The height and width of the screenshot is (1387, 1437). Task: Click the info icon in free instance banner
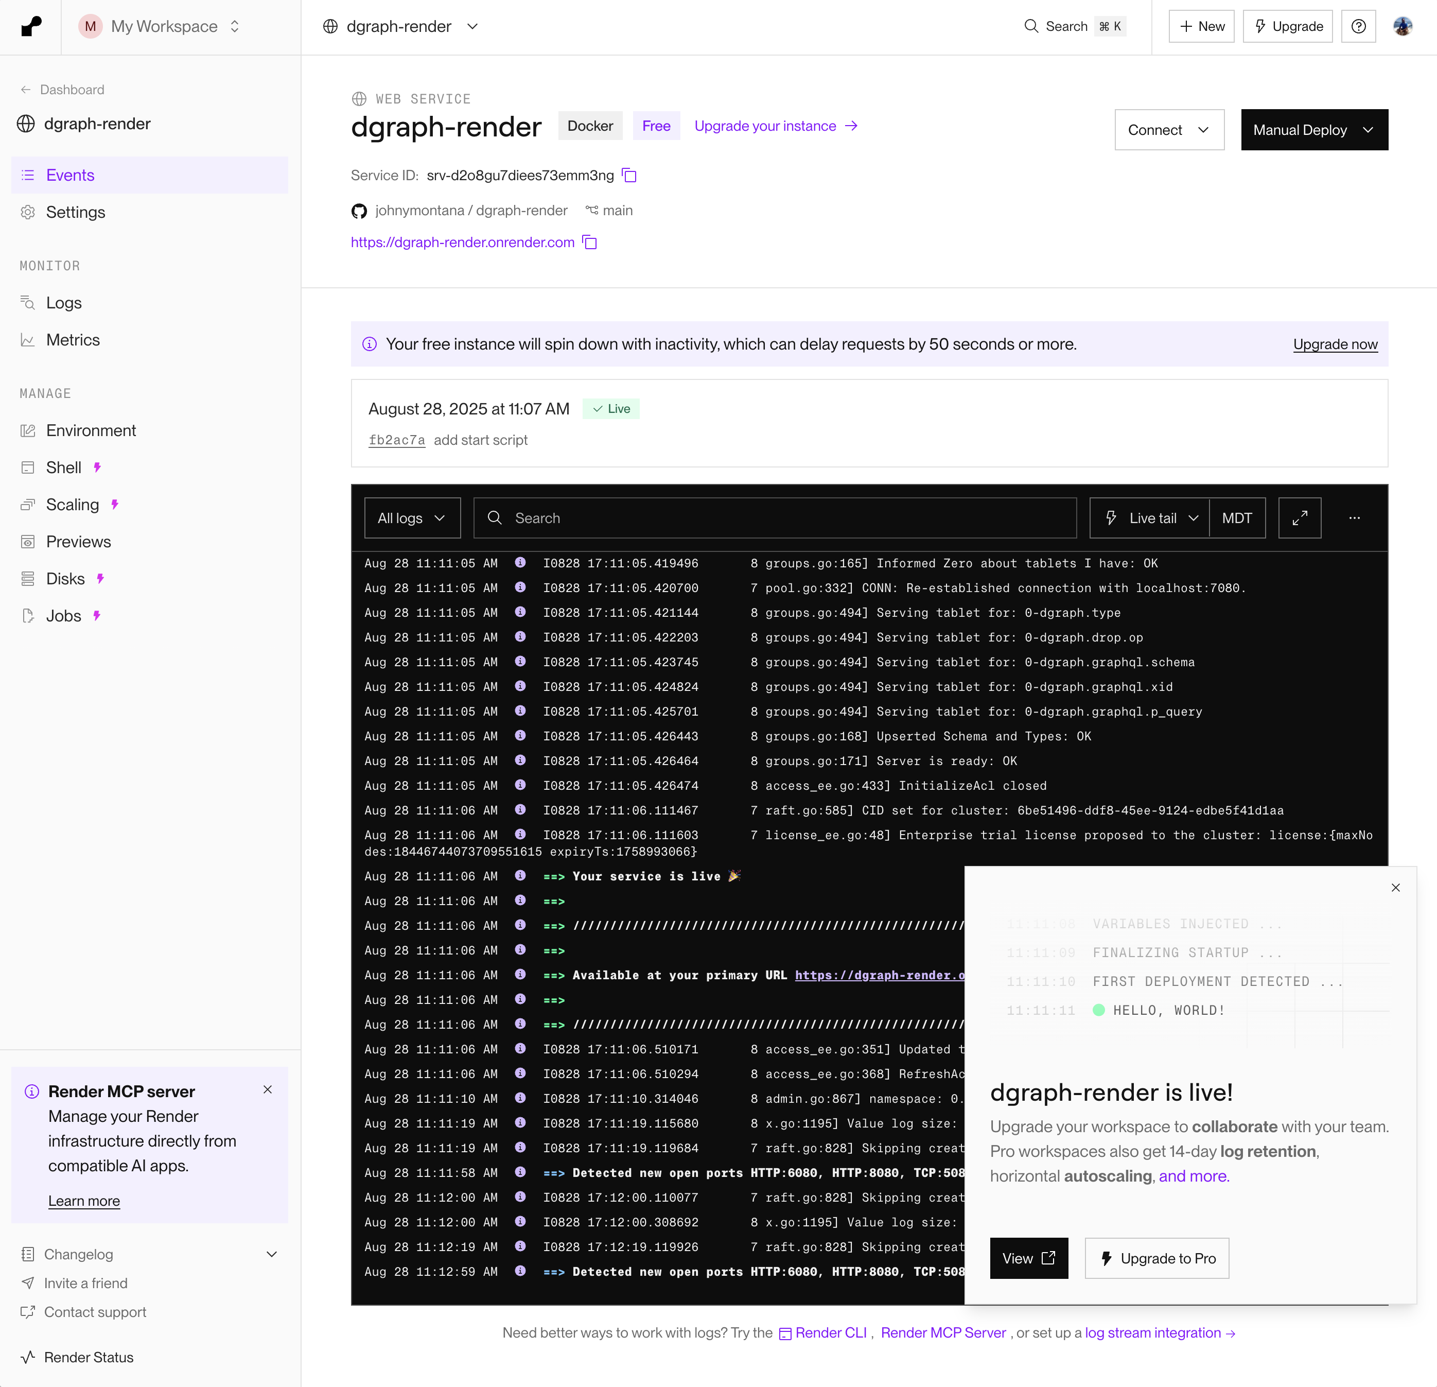(x=370, y=344)
